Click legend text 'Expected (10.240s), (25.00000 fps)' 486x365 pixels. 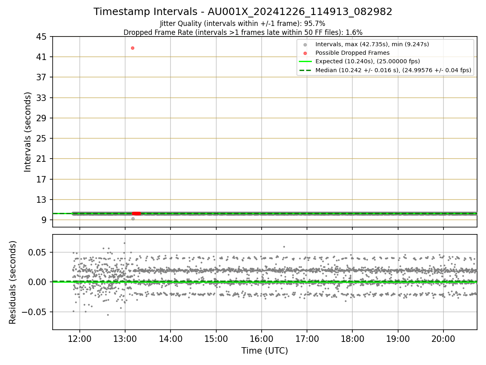point(368,62)
